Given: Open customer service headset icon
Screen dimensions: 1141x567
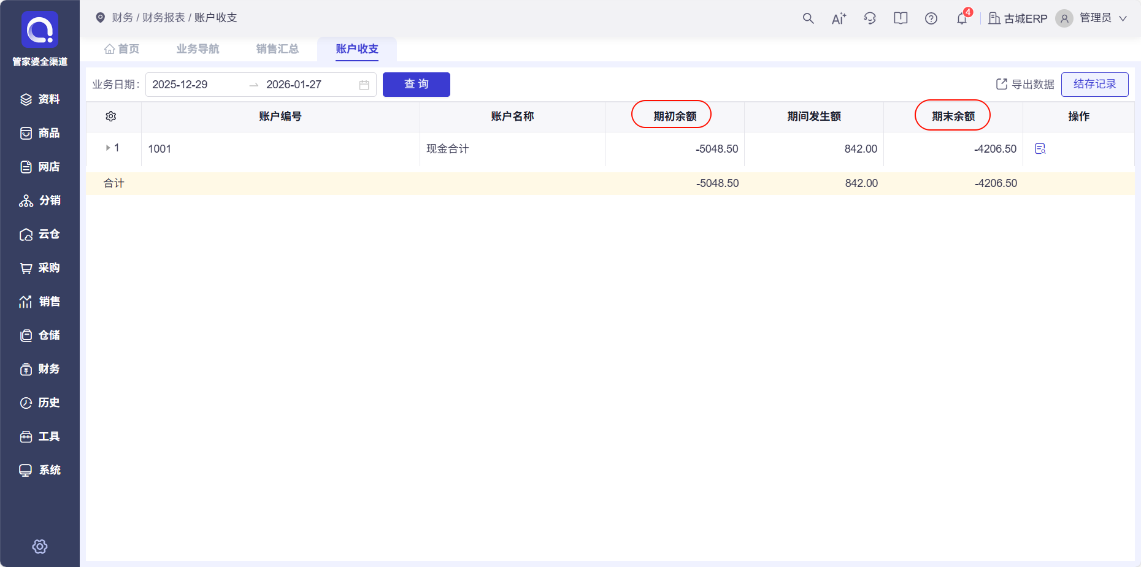Looking at the screenshot, I should tap(870, 18).
